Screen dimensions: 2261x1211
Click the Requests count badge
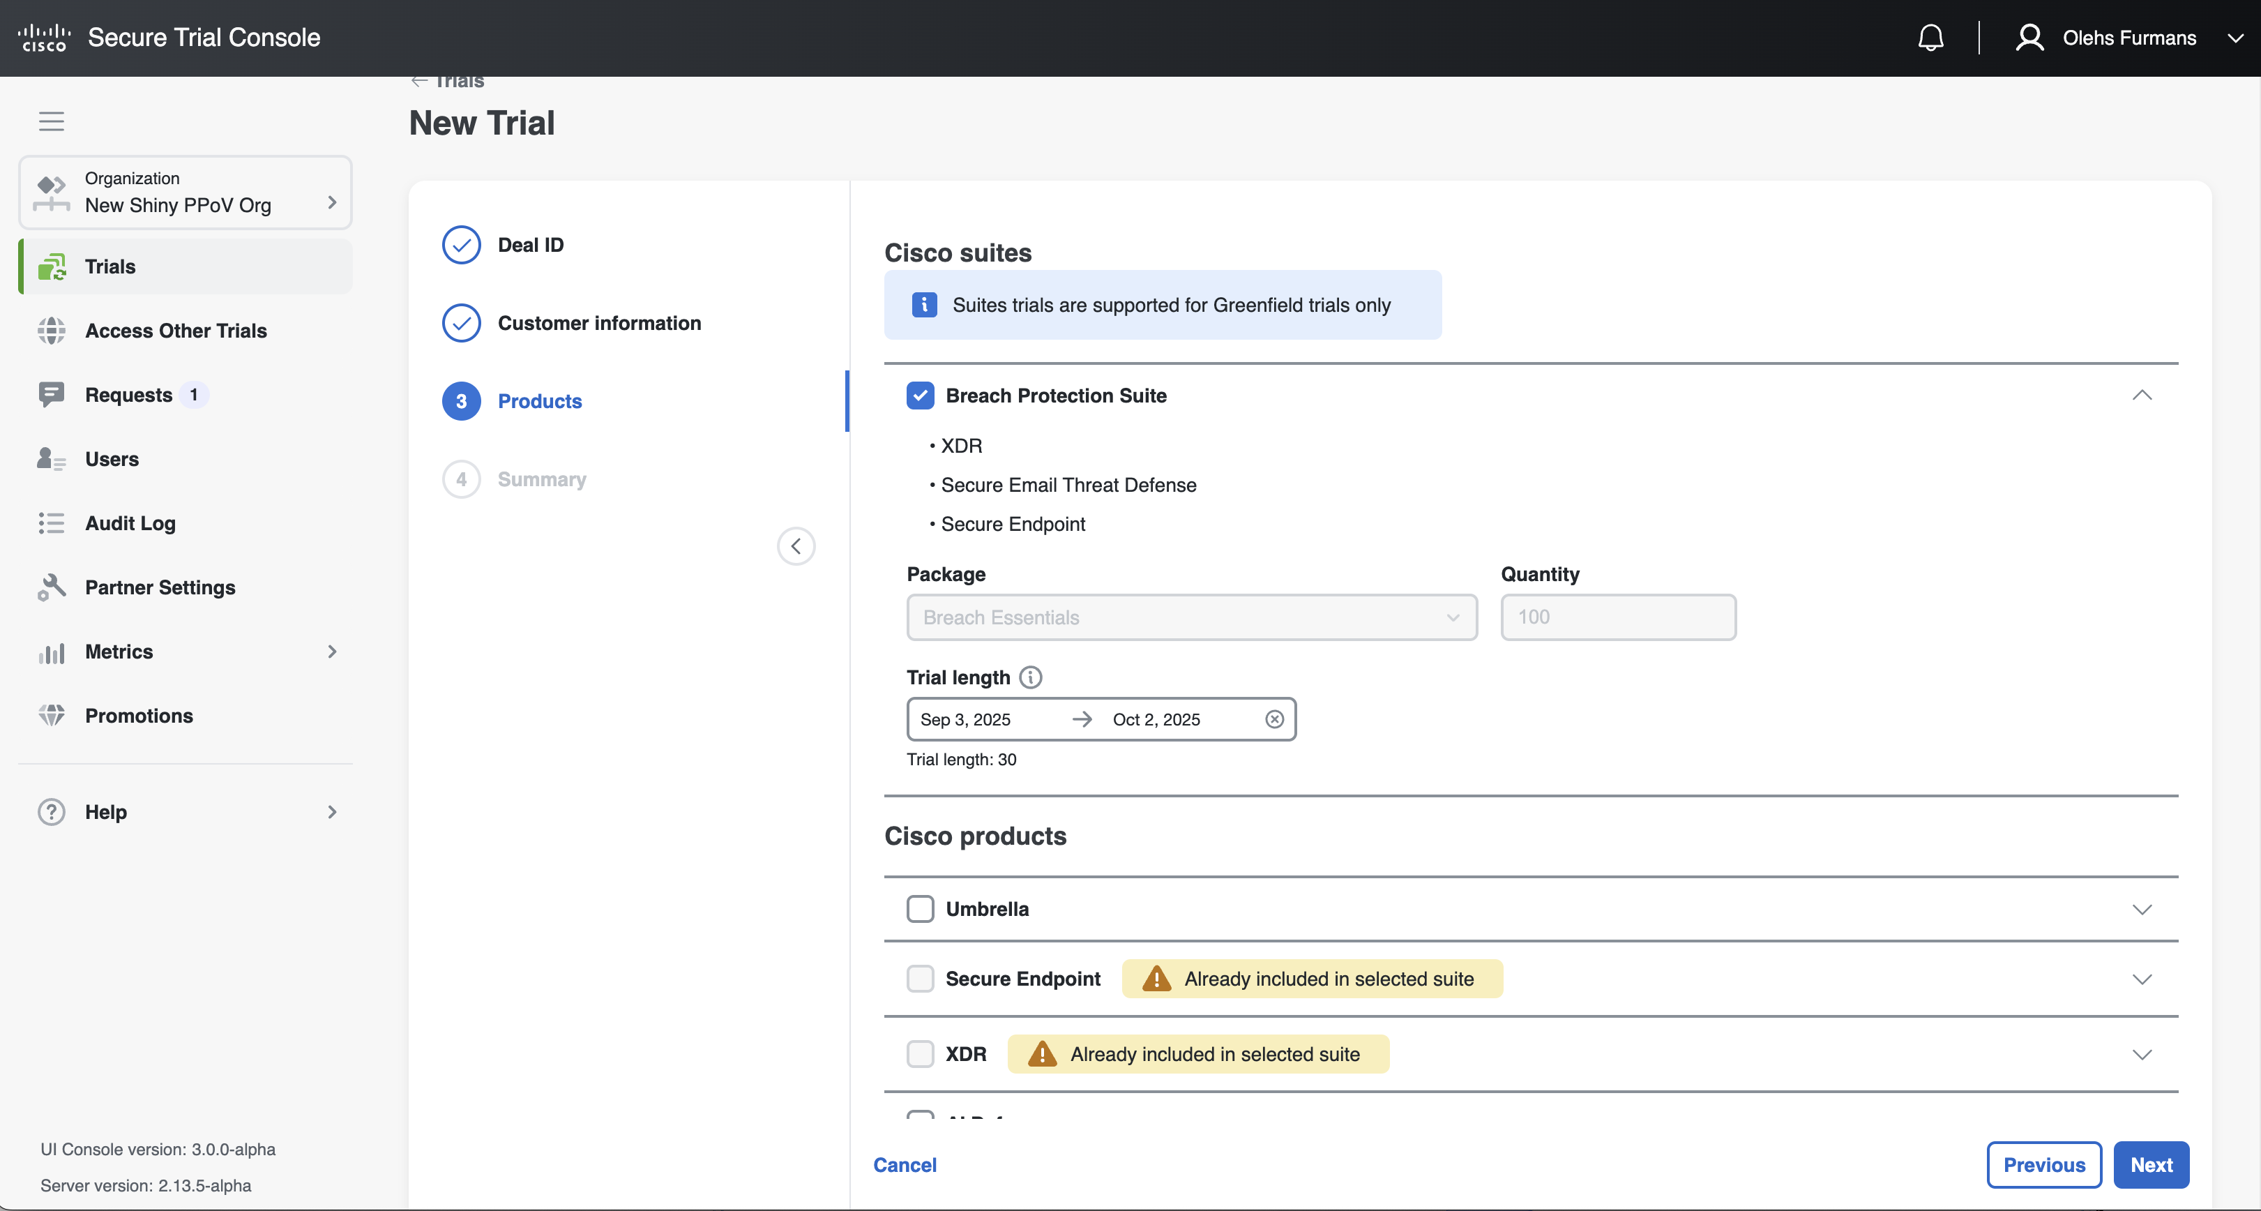[194, 395]
